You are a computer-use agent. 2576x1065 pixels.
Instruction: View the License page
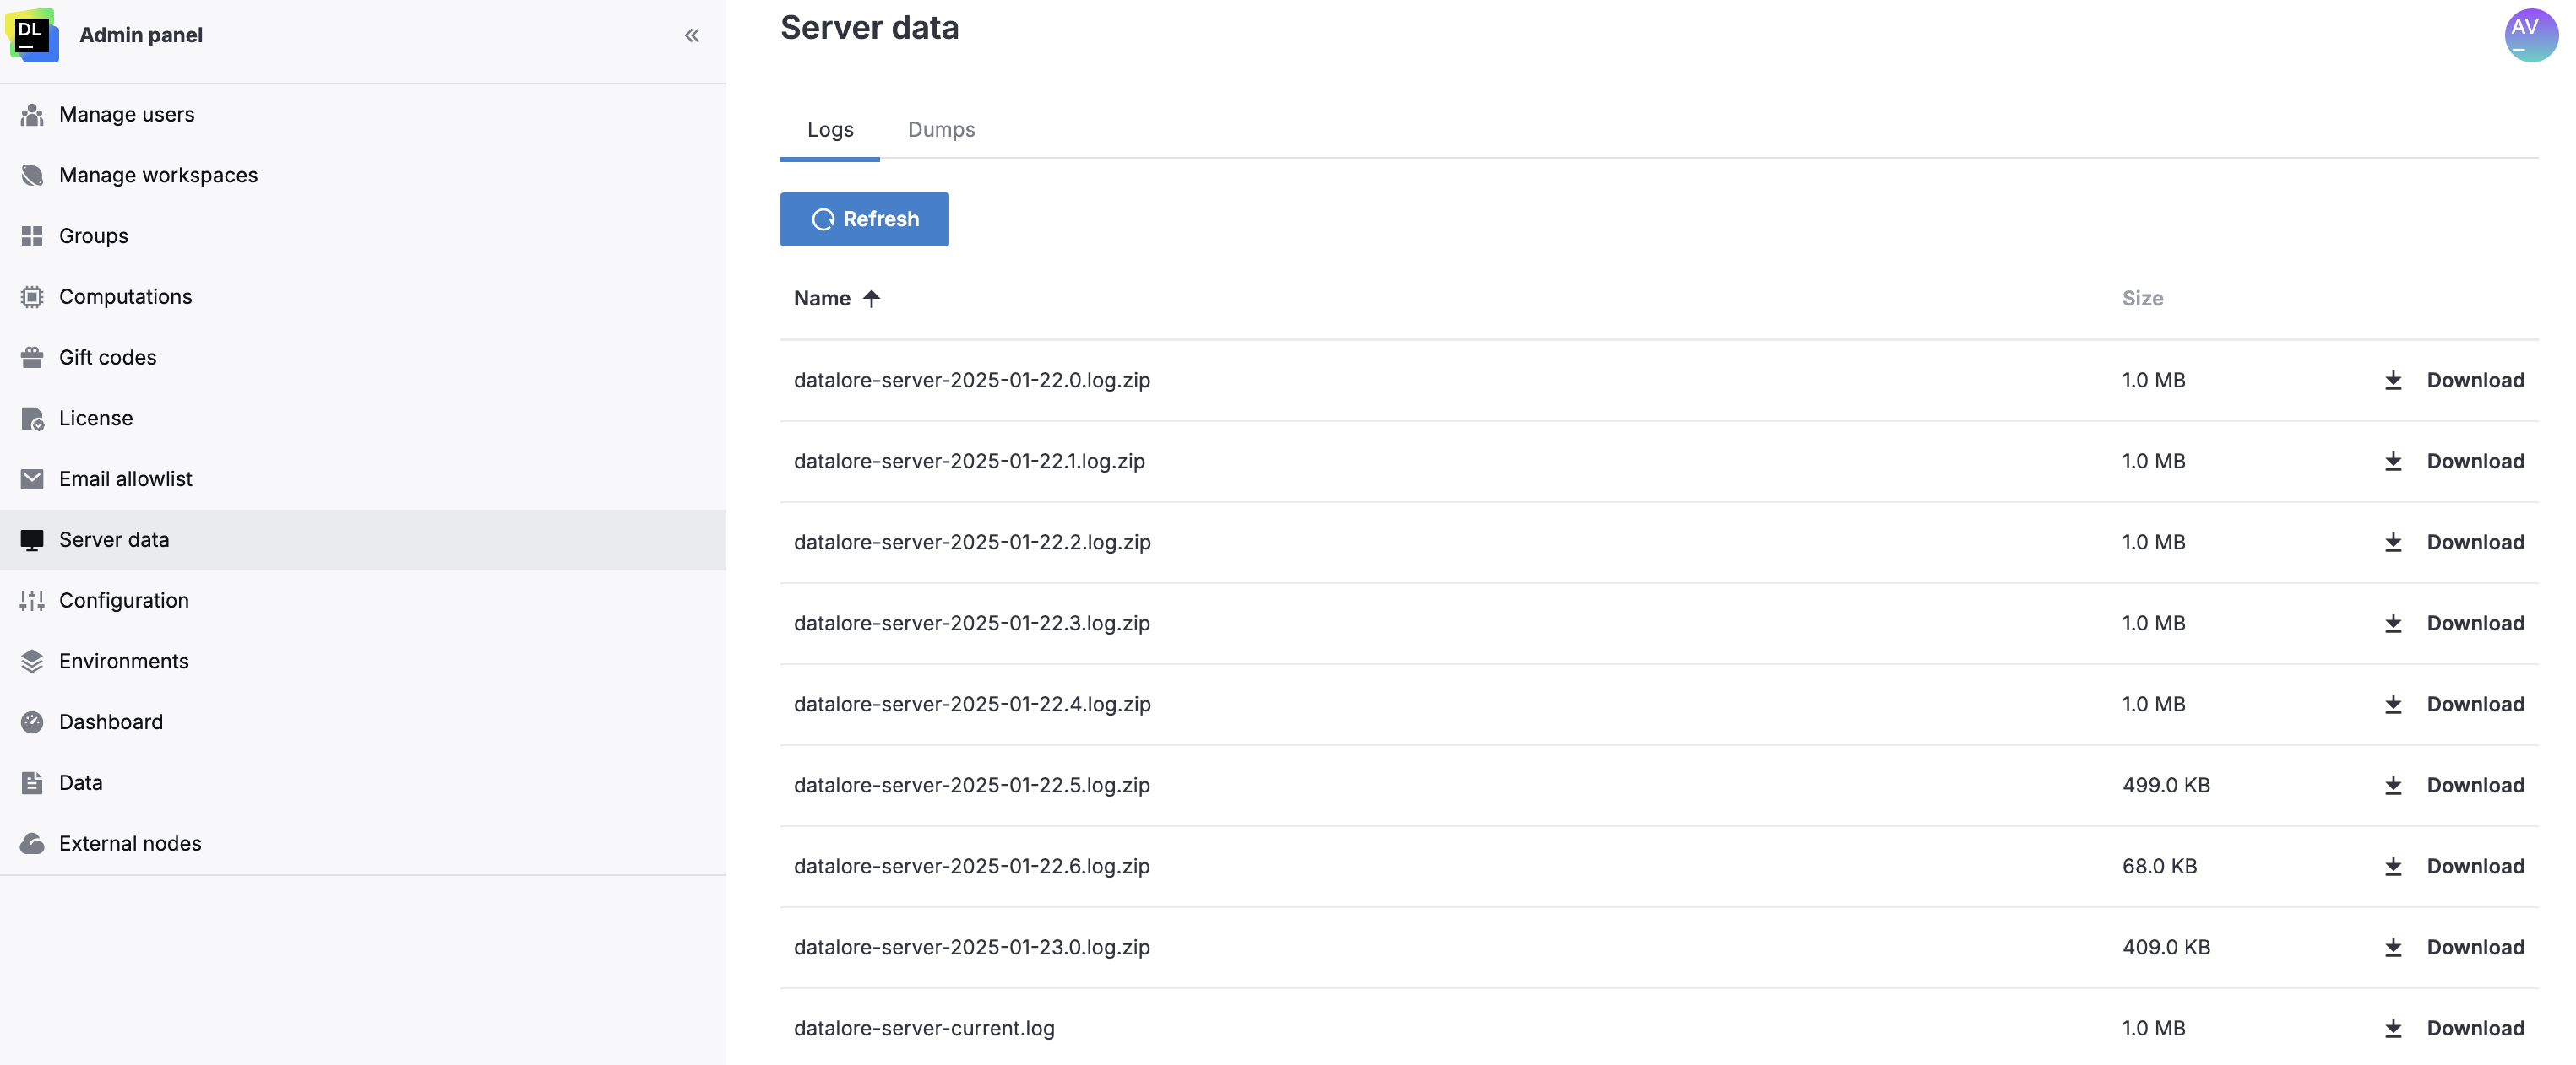point(95,418)
